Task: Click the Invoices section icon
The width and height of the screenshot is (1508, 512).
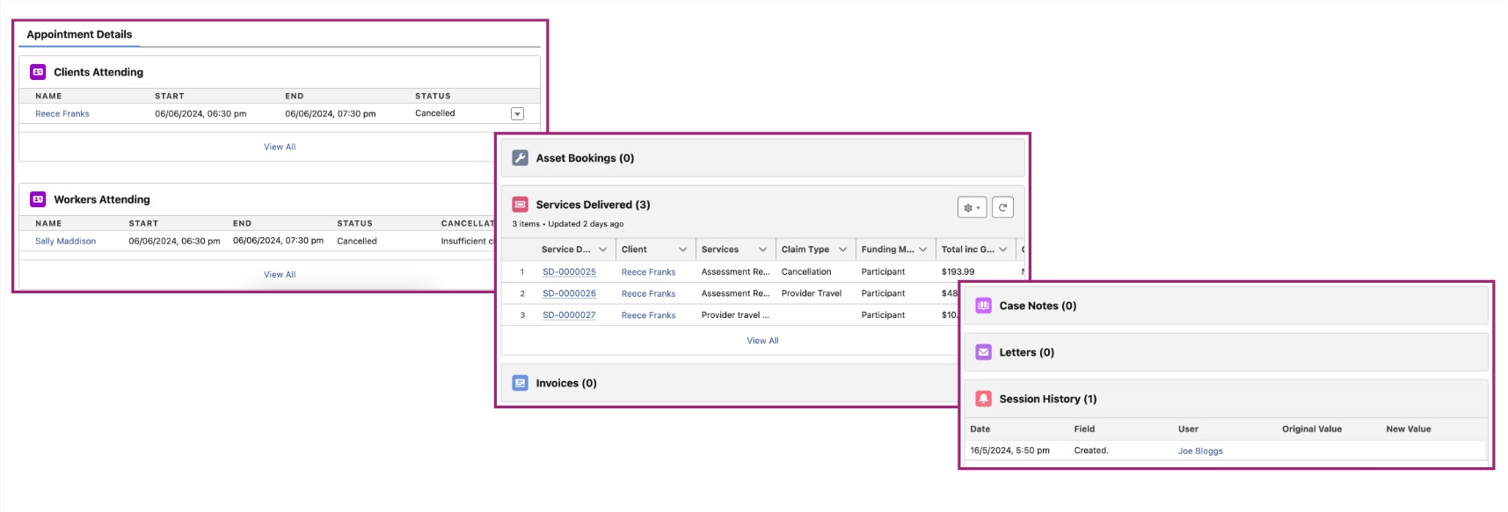Action: (521, 383)
